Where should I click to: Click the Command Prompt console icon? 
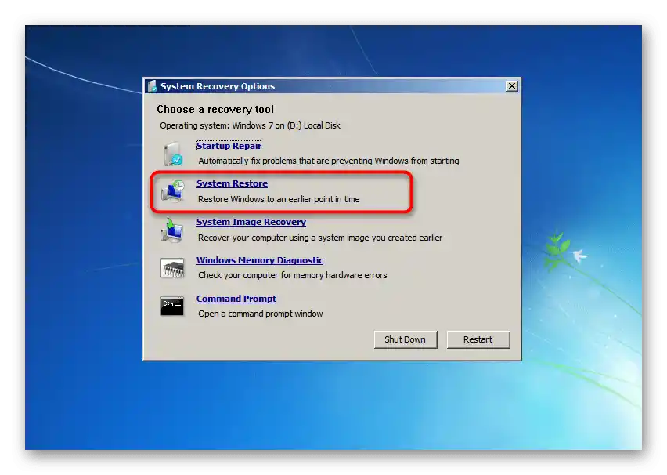pos(172,306)
